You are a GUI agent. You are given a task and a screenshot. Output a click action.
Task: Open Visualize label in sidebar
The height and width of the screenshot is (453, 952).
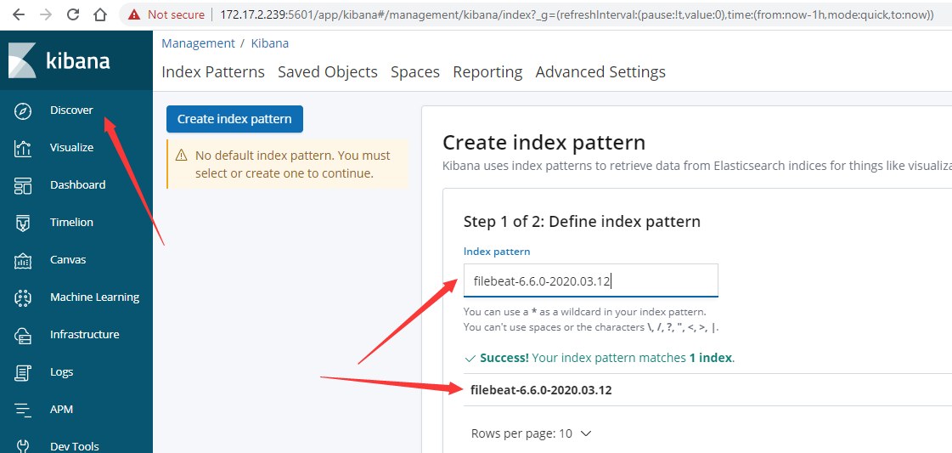[71, 148]
